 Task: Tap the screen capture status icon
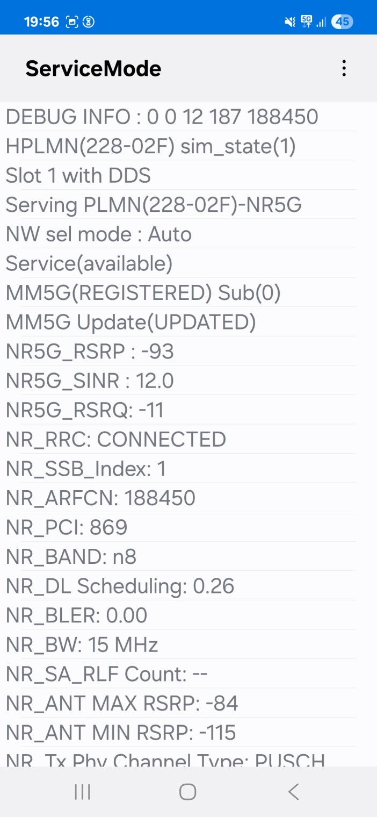point(72,22)
